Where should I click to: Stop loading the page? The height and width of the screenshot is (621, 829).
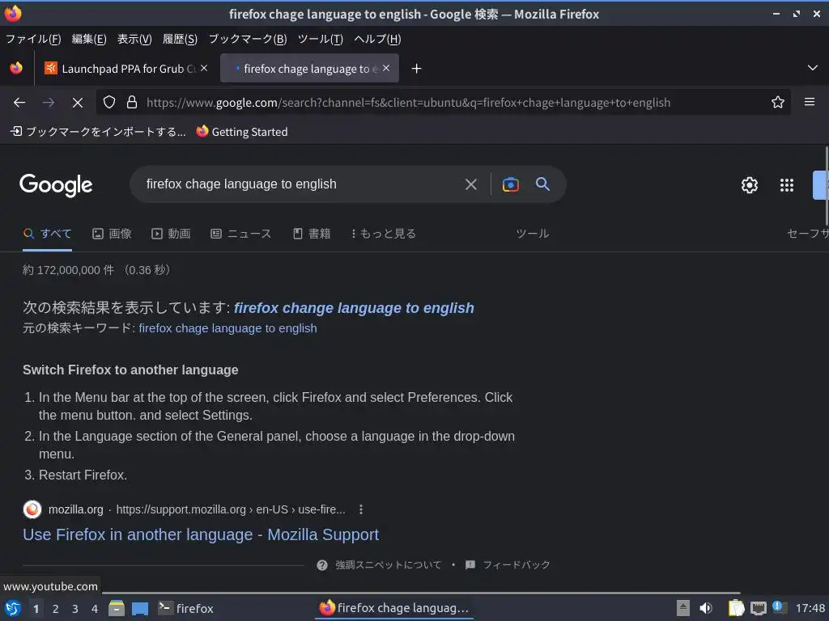tap(78, 103)
